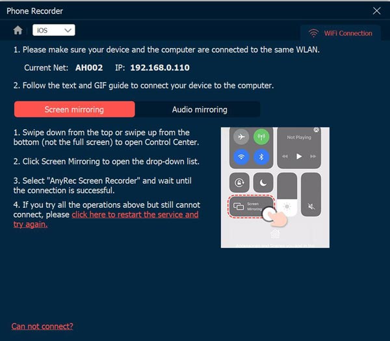
Task: Click step text about opening Control Center
Action: click(x=106, y=137)
